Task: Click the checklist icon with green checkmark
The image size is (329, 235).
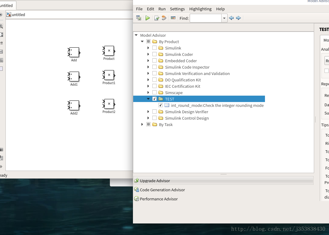Action: (157, 18)
